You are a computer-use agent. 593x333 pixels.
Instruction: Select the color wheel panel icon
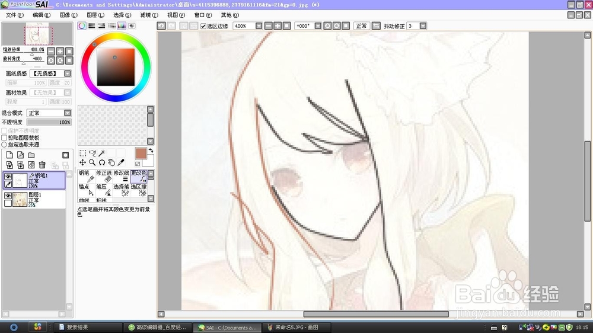click(x=82, y=25)
